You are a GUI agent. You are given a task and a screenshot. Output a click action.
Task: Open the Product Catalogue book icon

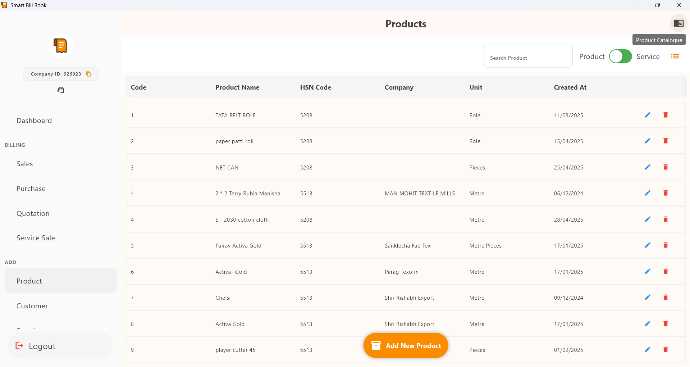(678, 23)
